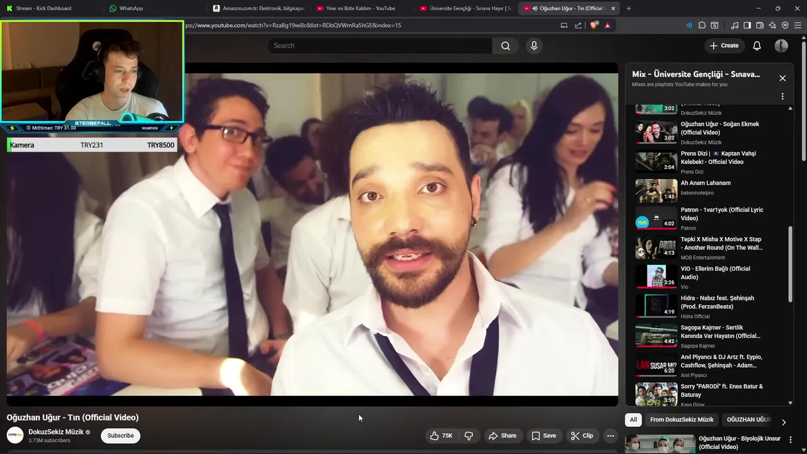The width and height of the screenshot is (807, 454).
Task: Toggle the browser sidebar panel icon
Action: (747, 25)
